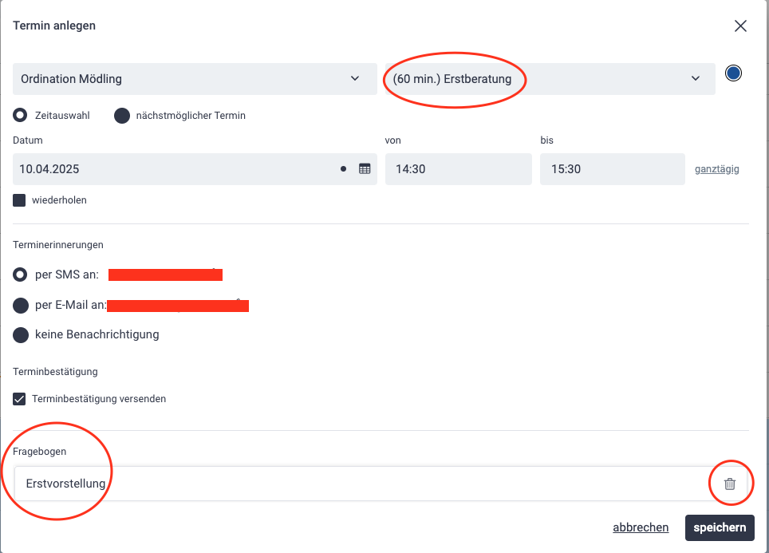Uncheck Terminbestätigung versenden checkbox
Image resolution: width=769 pixels, height=553 pixels.
click(x=19, y=399)
